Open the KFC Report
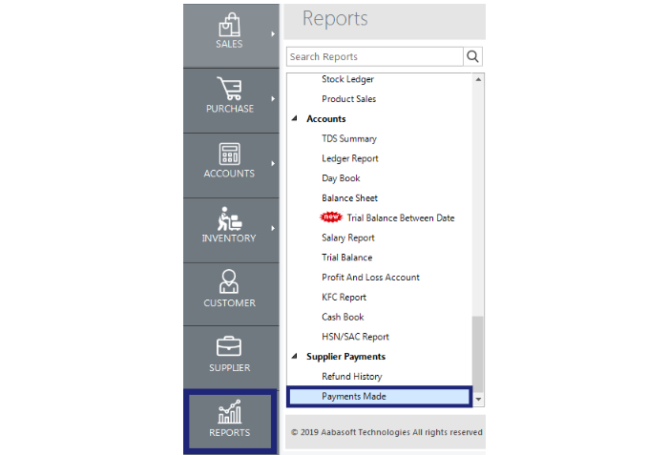This screenshot has width=668, height=455. (344, 297)
